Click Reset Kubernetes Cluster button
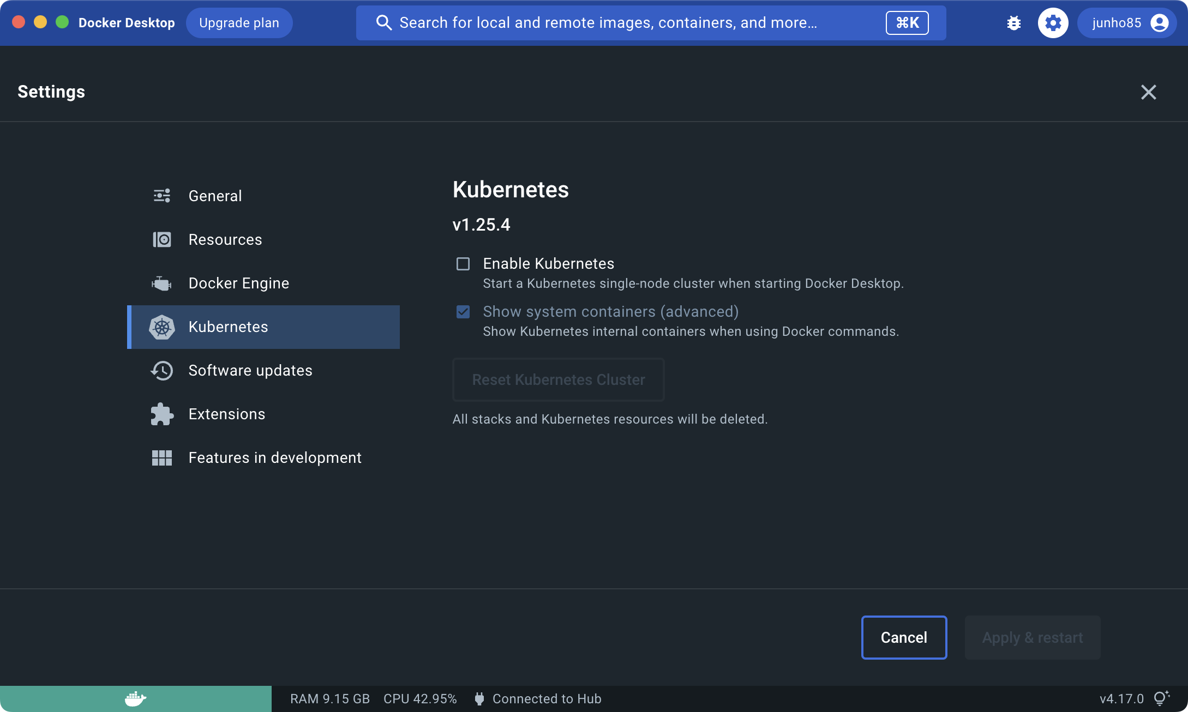Image resolution: width=1188 pixels, height=712 pixels. [558, 380]
